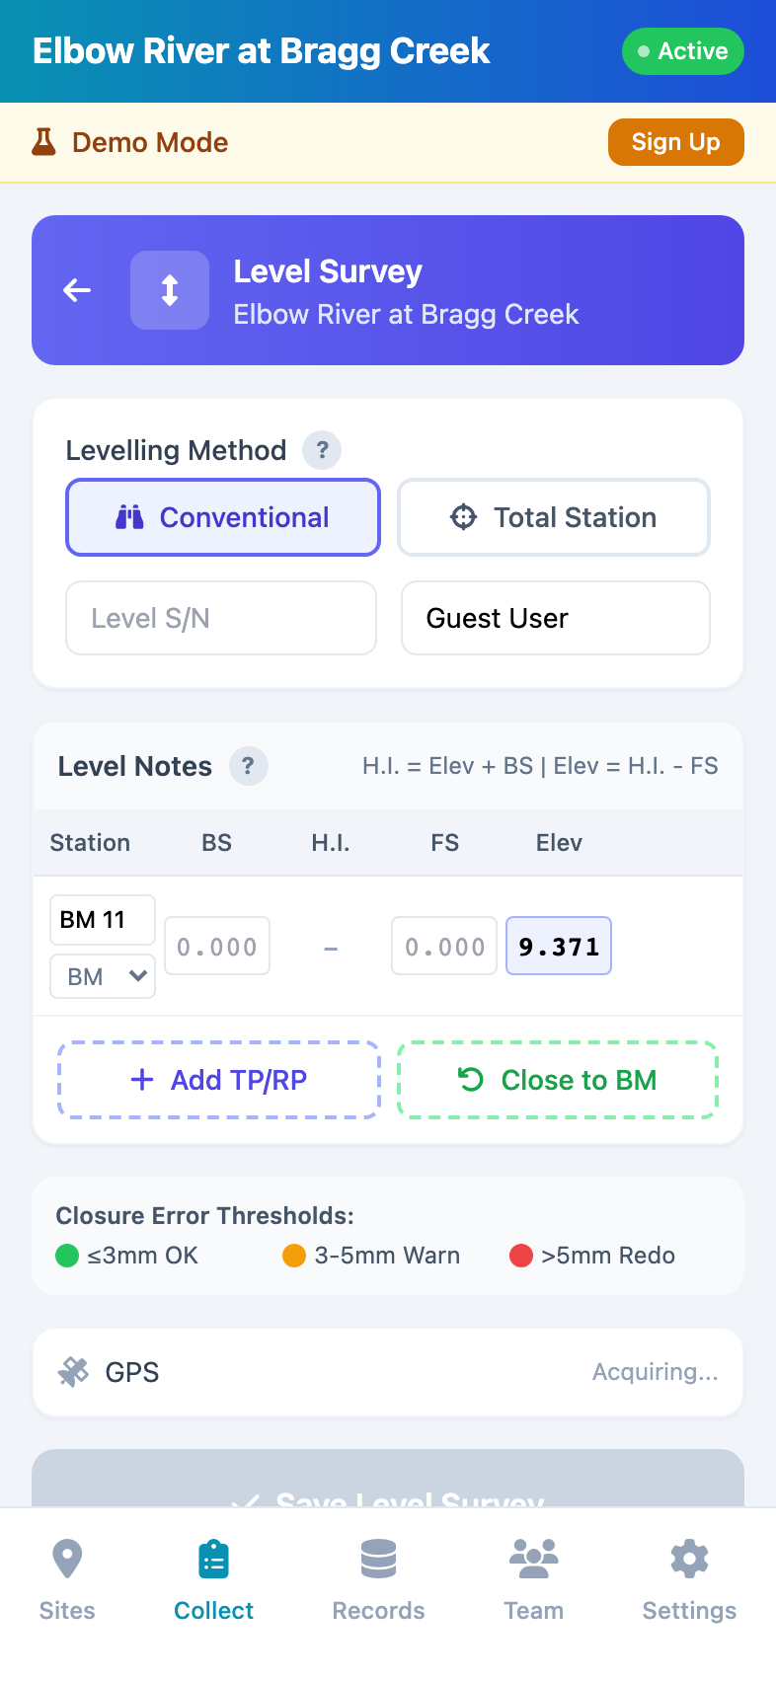Select the Conventional levelling method
This screenshot has height=1682, width=776.
(x=223, y=517)
